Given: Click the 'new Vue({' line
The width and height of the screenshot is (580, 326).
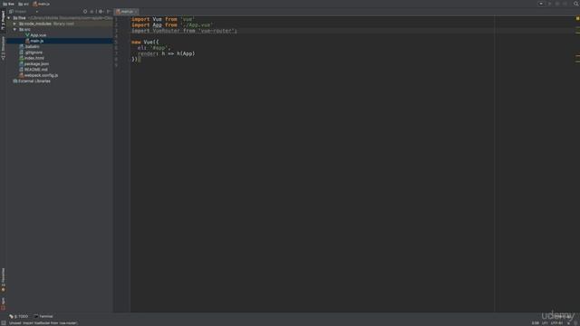Looking at the screenshot, I should click(x=145, y=43).
